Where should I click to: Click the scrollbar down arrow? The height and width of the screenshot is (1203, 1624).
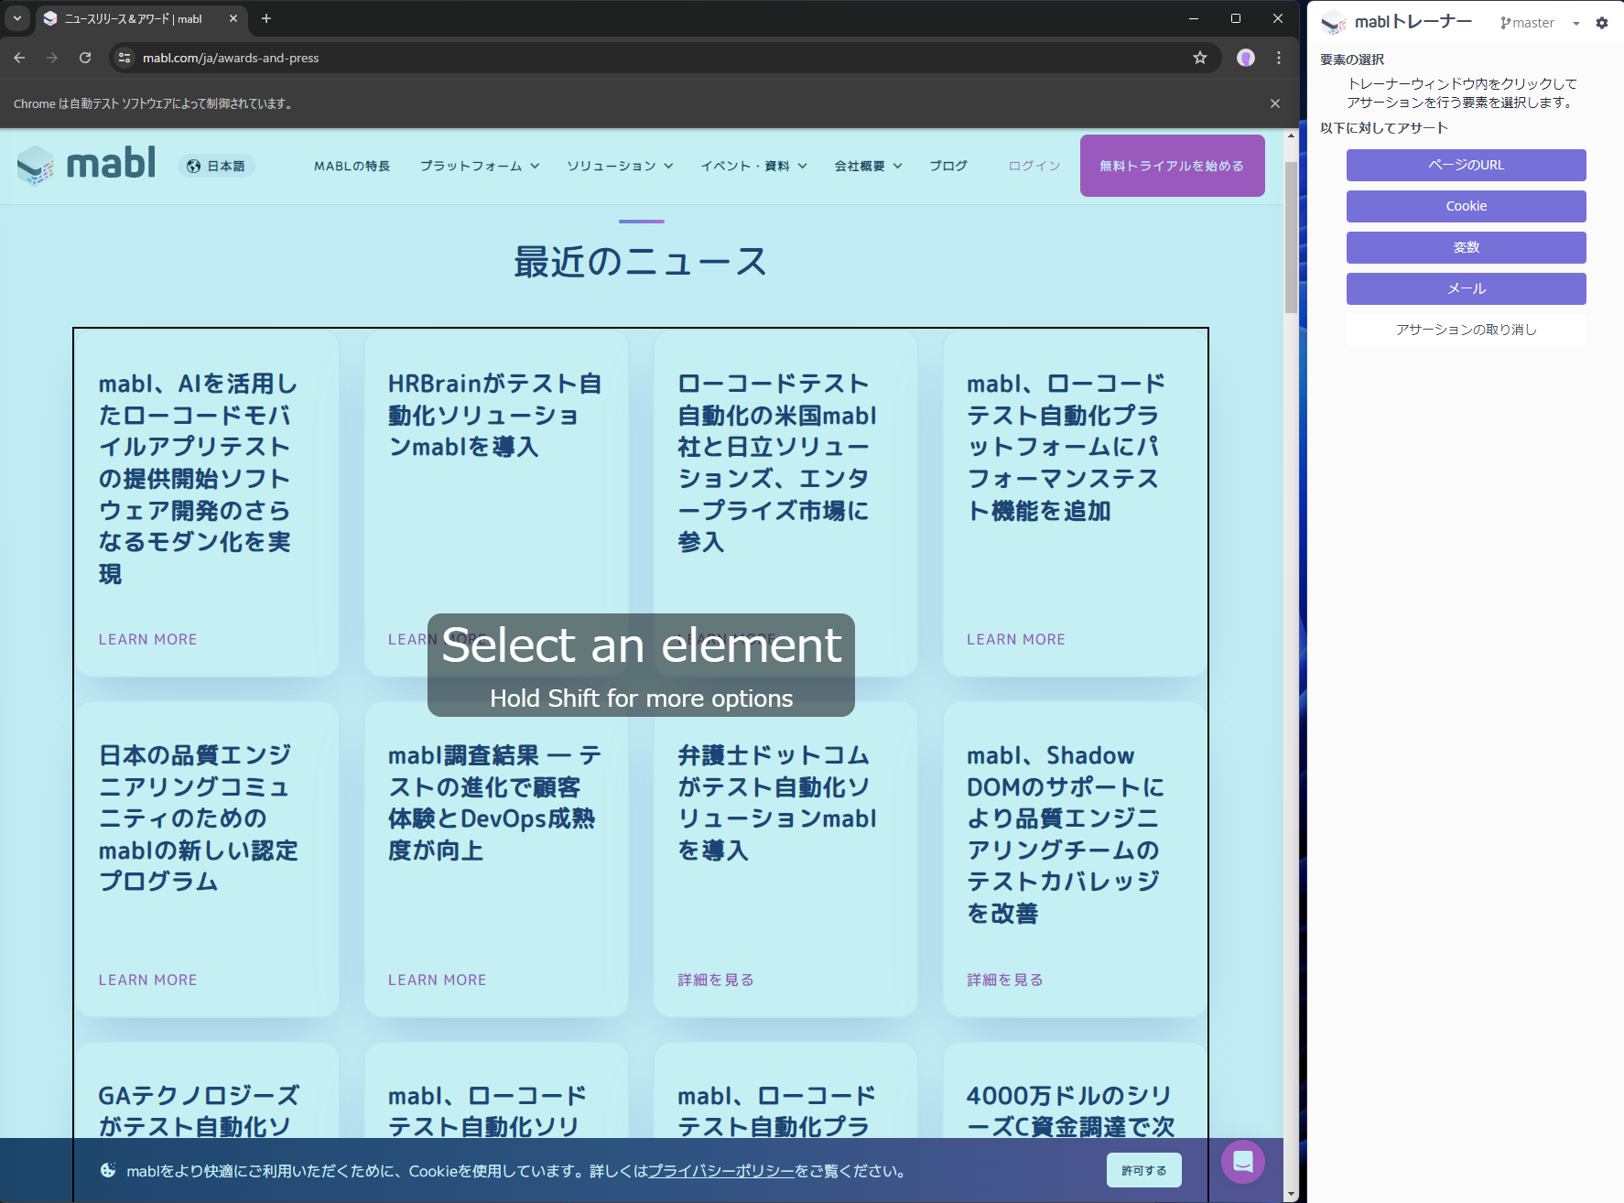click(x=1291, y=1194)
